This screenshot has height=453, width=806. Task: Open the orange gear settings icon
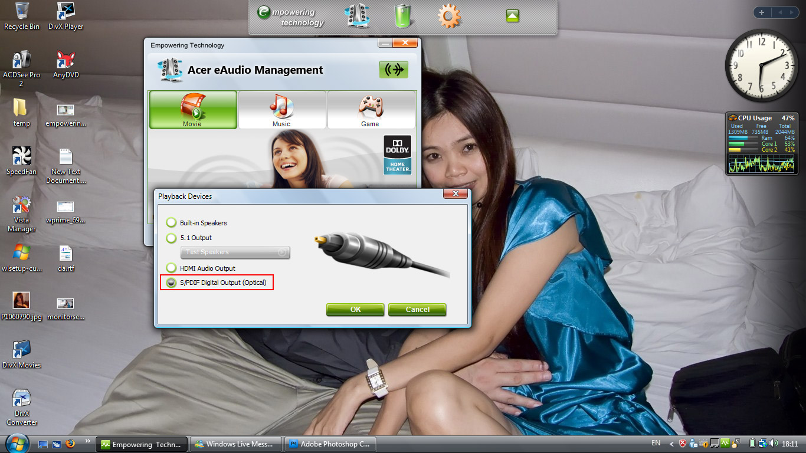tap(449, 16)
